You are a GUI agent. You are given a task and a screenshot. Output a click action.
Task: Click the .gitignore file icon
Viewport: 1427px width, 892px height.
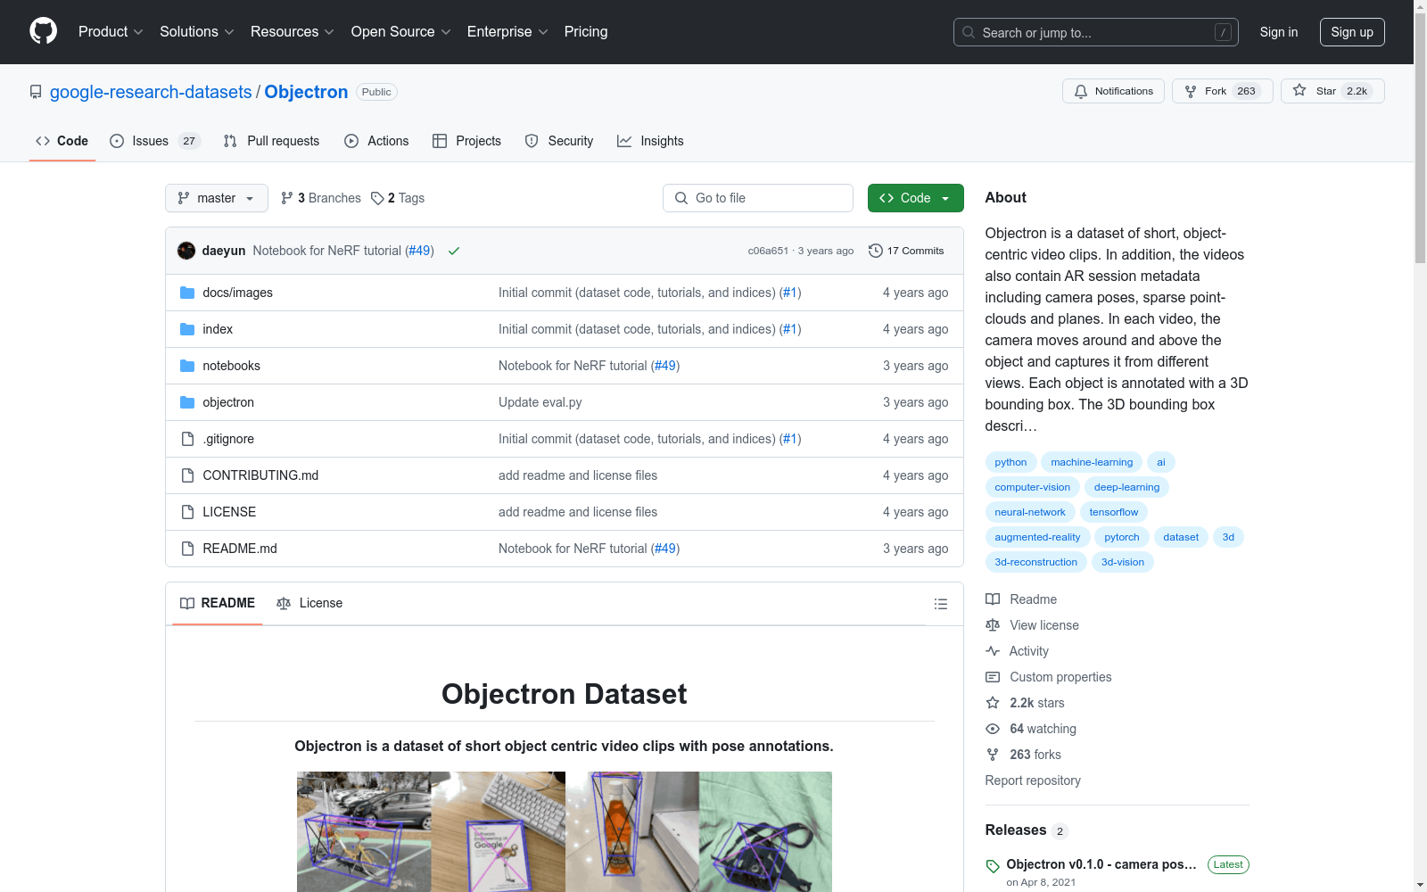(187, 439)
